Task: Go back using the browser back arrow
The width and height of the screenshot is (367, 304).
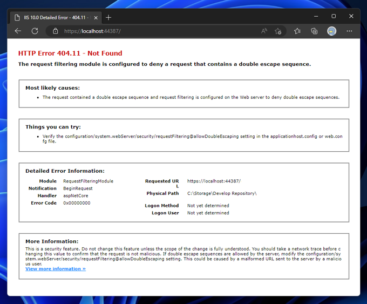Action: (18, 31)
